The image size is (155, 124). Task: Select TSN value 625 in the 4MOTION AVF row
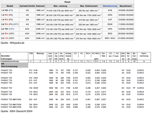pos(31,100)
